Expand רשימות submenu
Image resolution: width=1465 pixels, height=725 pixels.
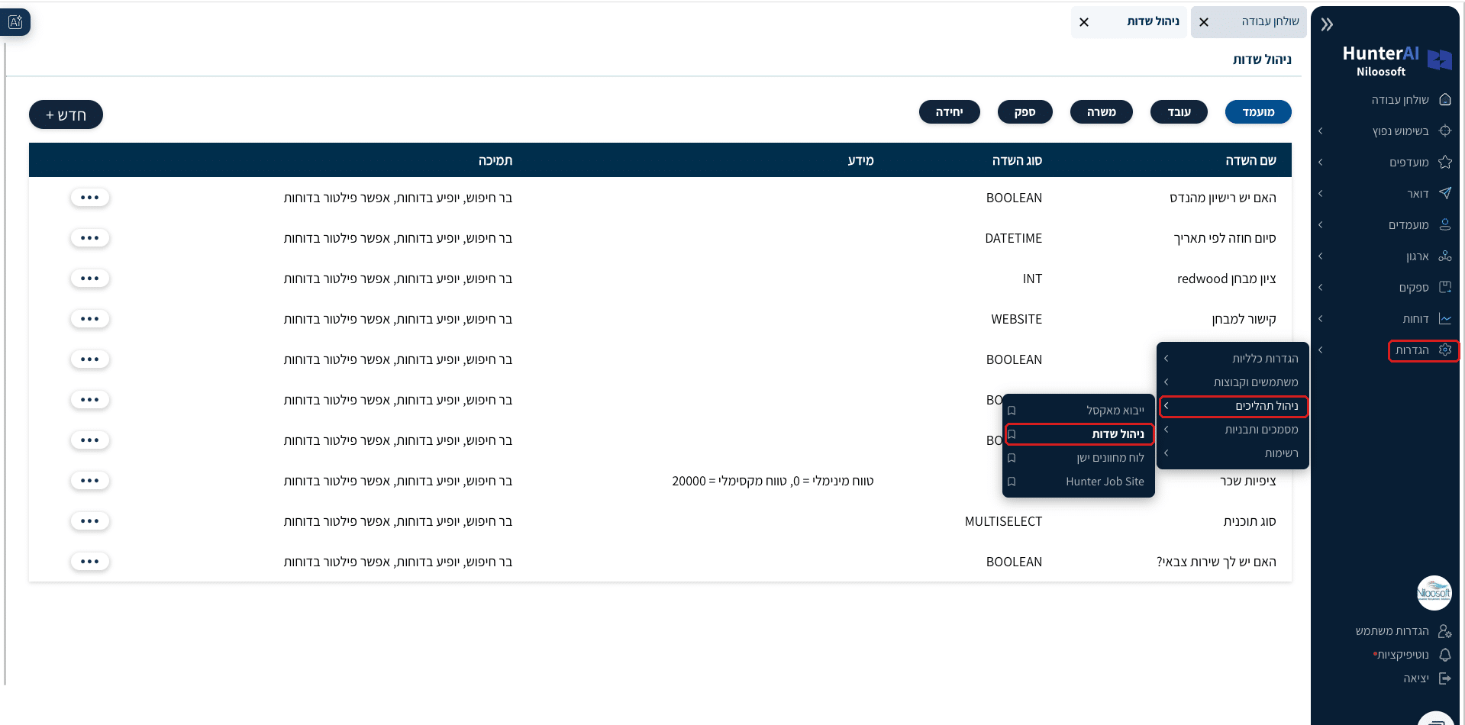coord(1232,453)
